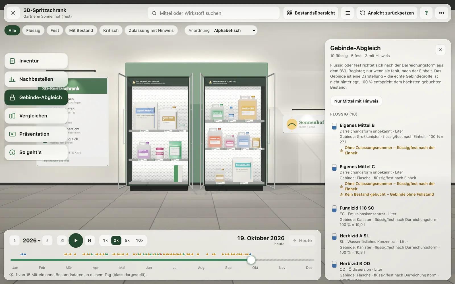Image resolution: width=455 pixels, height=284 pixels.
Task: Reset view with Ansicht zurücksetzen
Action: 387,13
